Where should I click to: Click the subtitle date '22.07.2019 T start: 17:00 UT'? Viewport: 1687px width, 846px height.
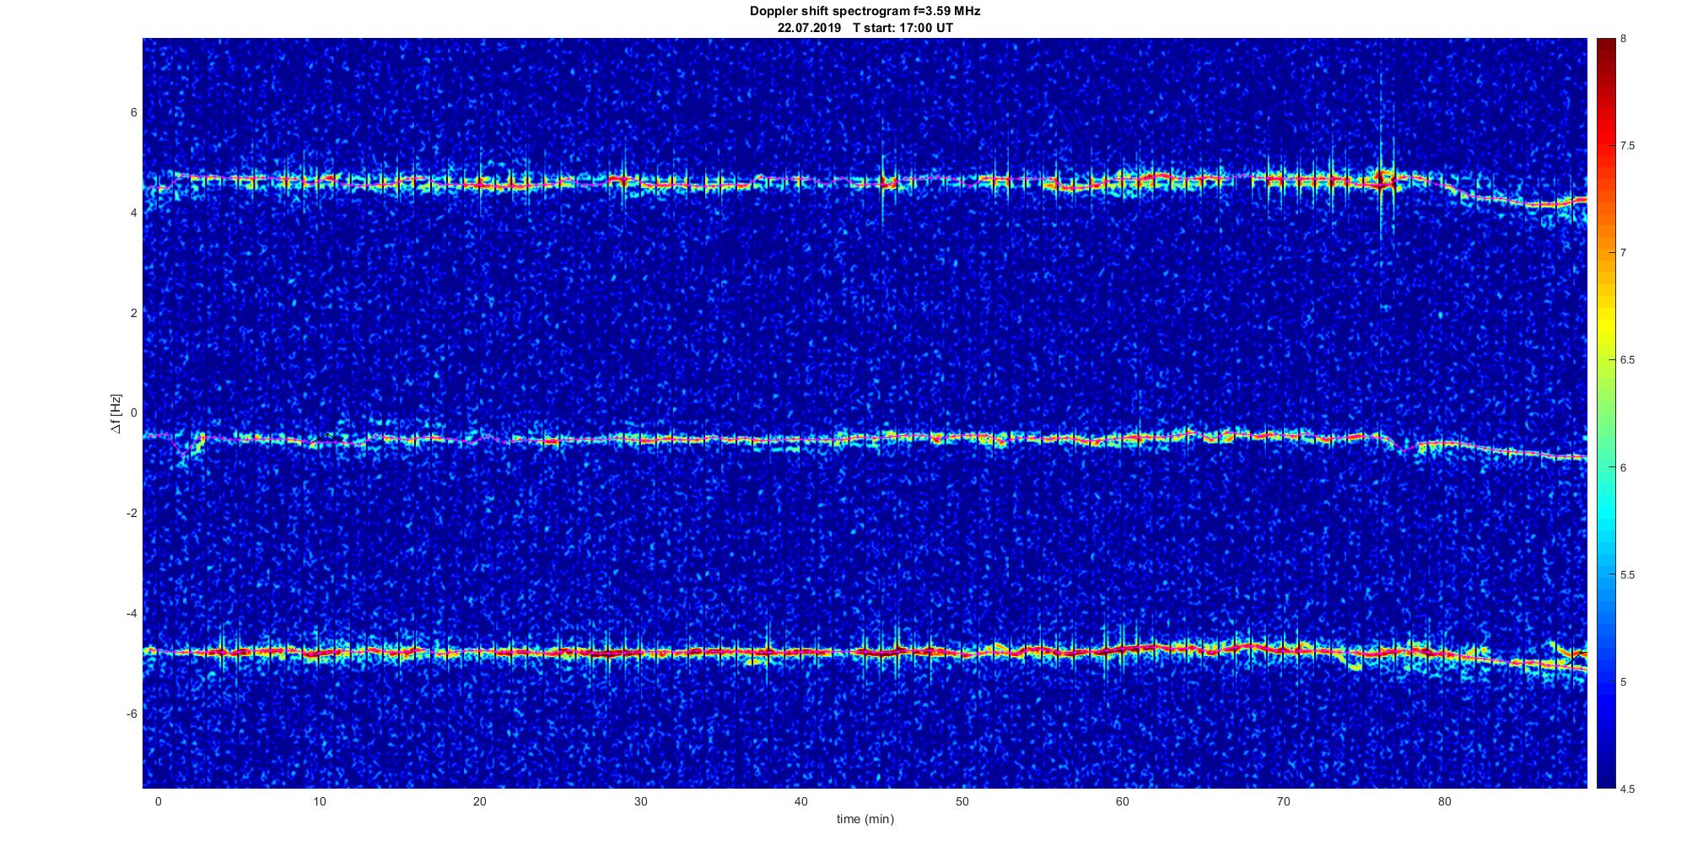tap(865, 28)
